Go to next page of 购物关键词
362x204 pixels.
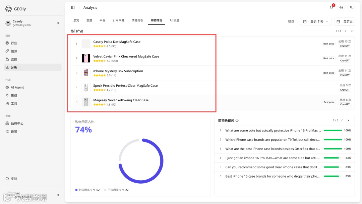tap(348, 120)
